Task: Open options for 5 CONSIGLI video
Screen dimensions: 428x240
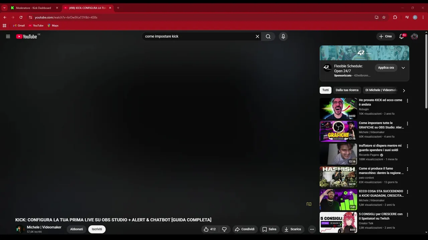Action: 407,215
